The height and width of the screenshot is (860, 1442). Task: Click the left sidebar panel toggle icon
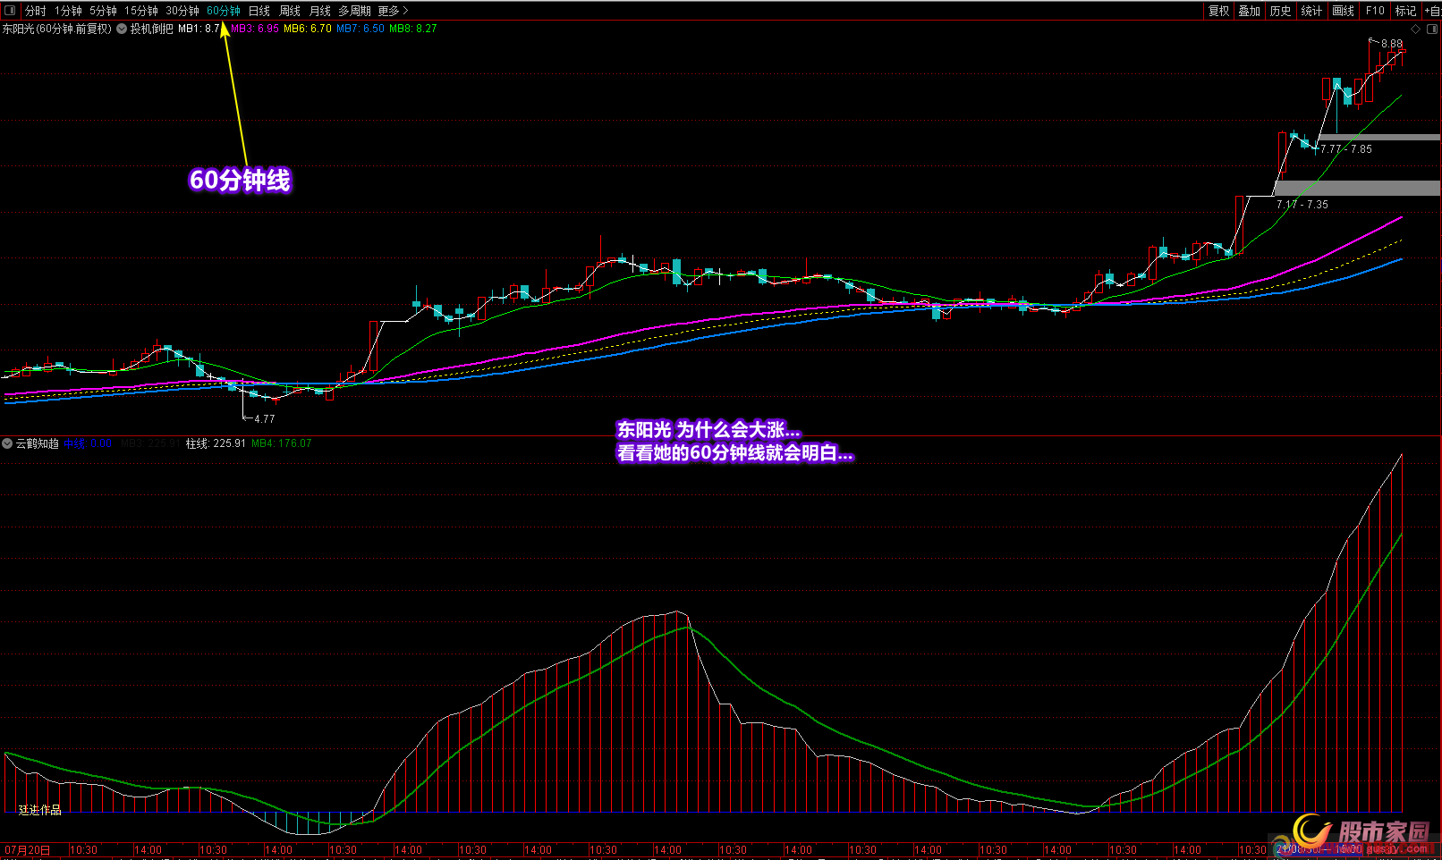pos(9,11)
